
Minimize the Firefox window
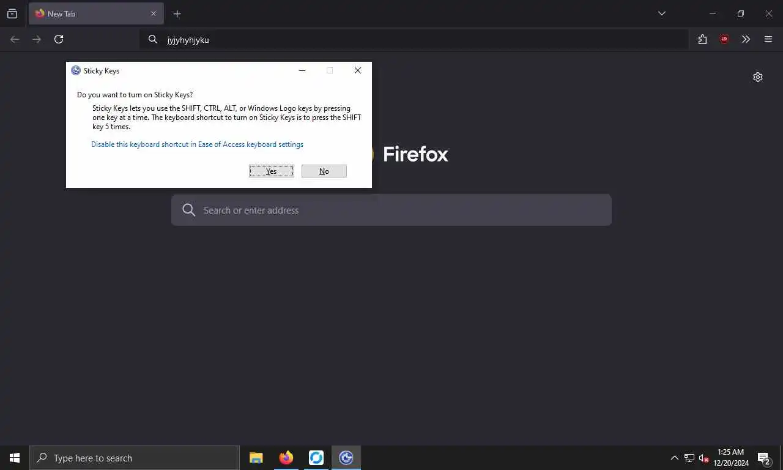pyautogui.click(x=712, y=13)
